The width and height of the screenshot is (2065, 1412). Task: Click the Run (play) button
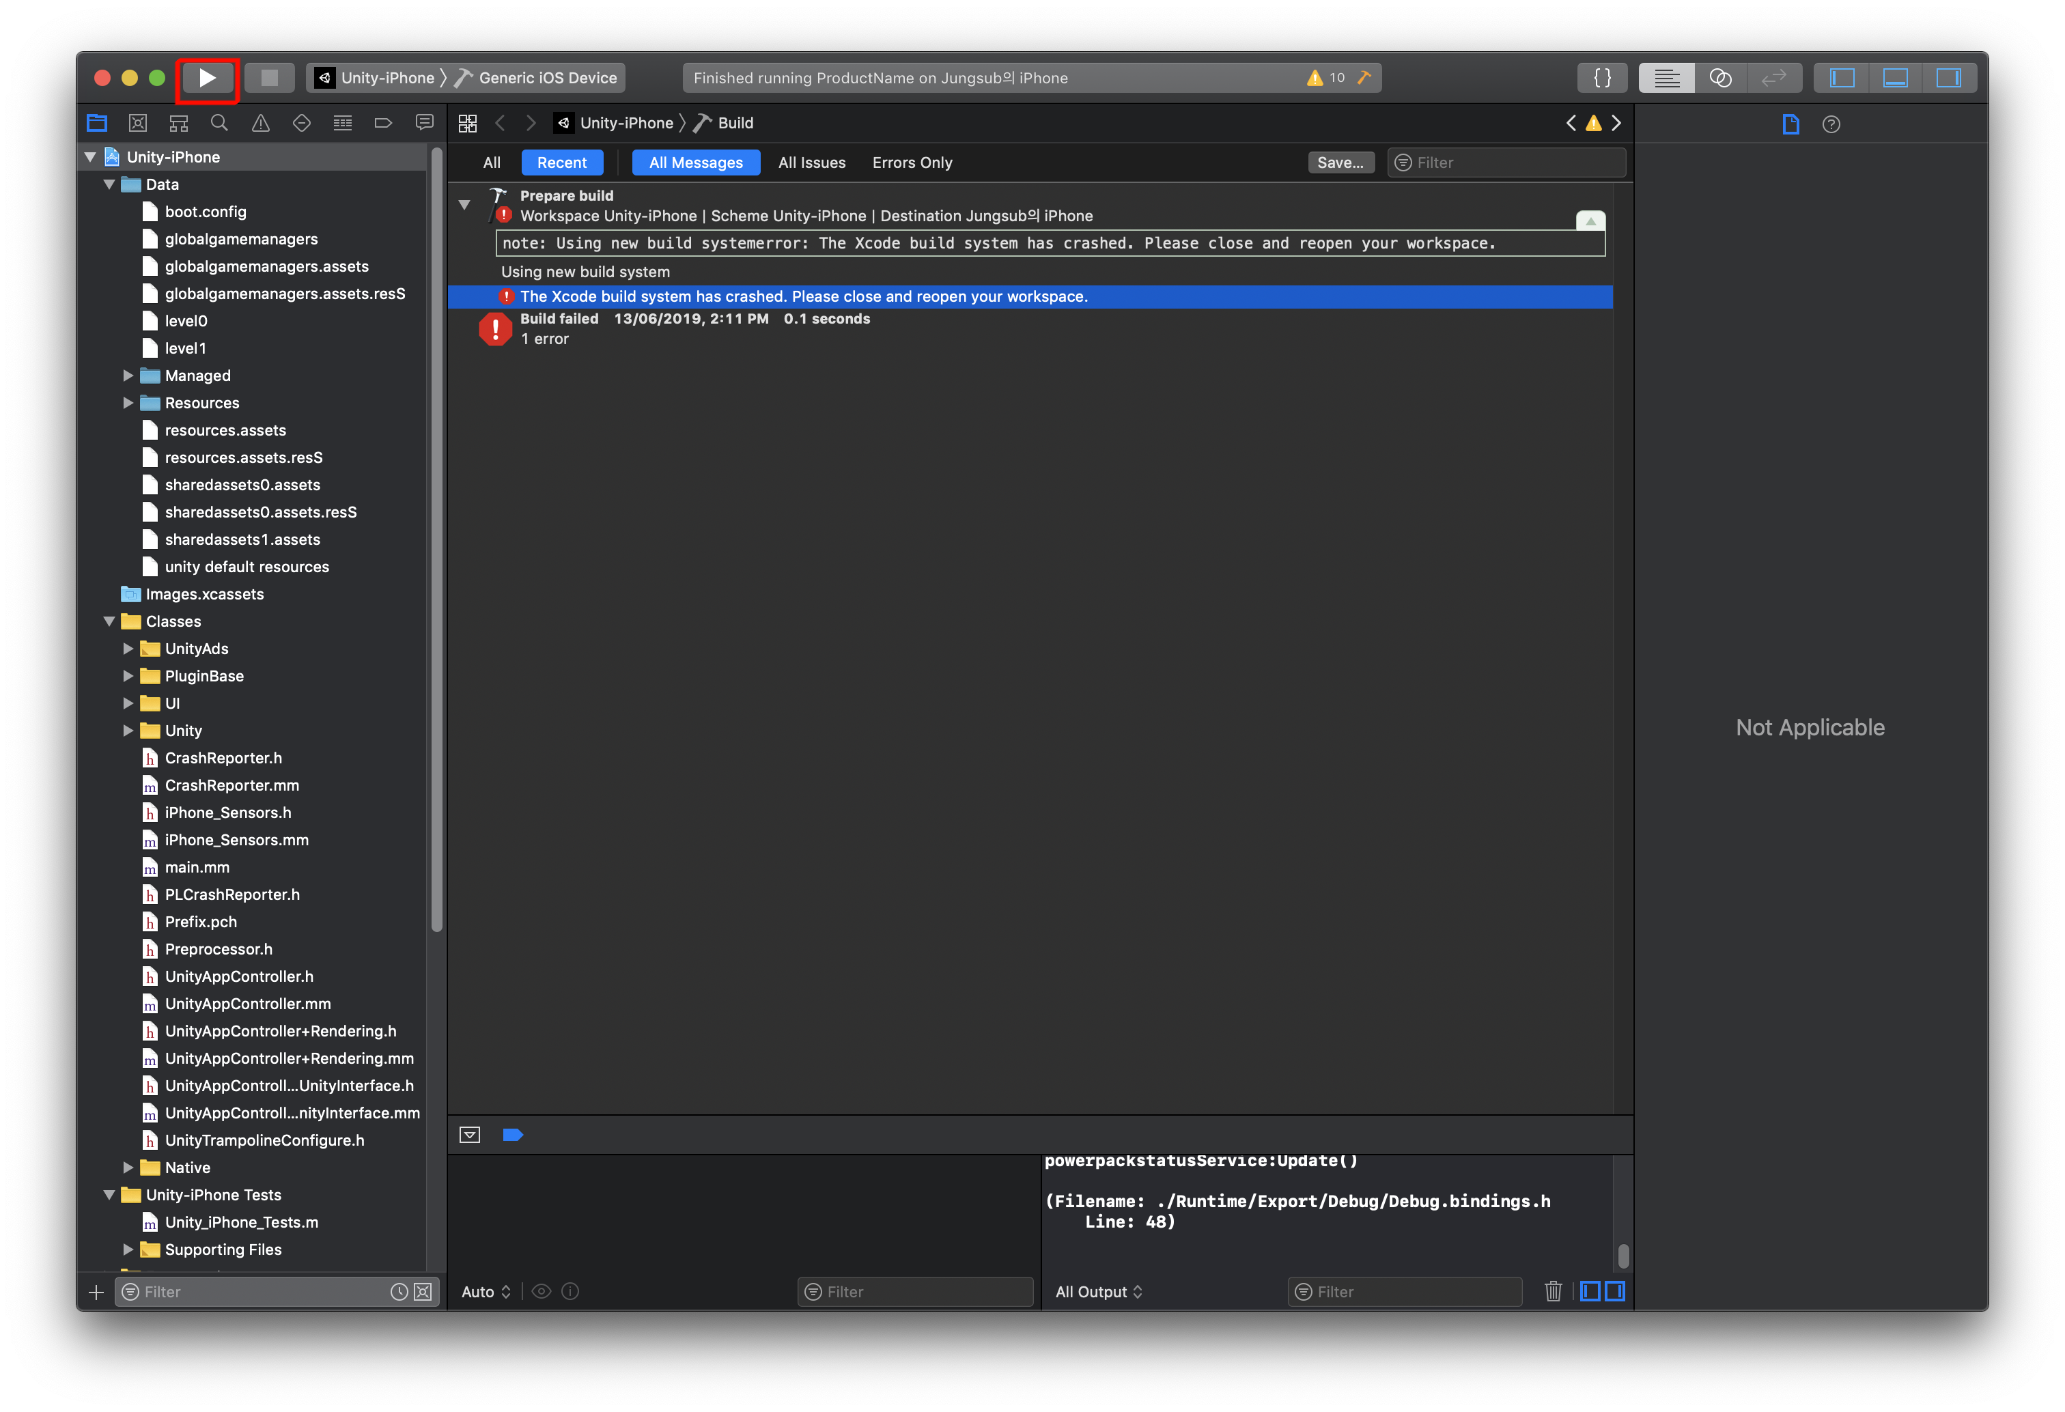click(207, 79)
